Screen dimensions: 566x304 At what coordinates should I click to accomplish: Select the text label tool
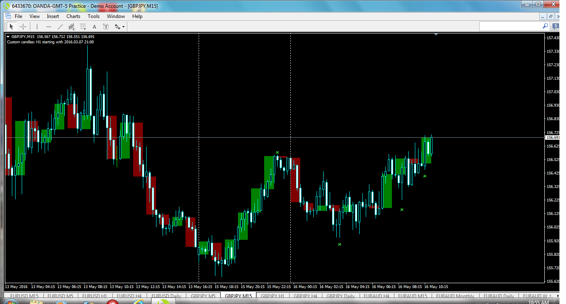coord(106,27)
